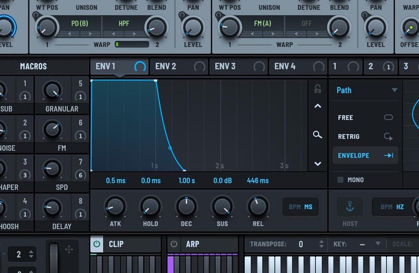Viewport: 419px width, 273px height.
Task: Click the green WARP meter bar
Action: click(x=132, y=44)
